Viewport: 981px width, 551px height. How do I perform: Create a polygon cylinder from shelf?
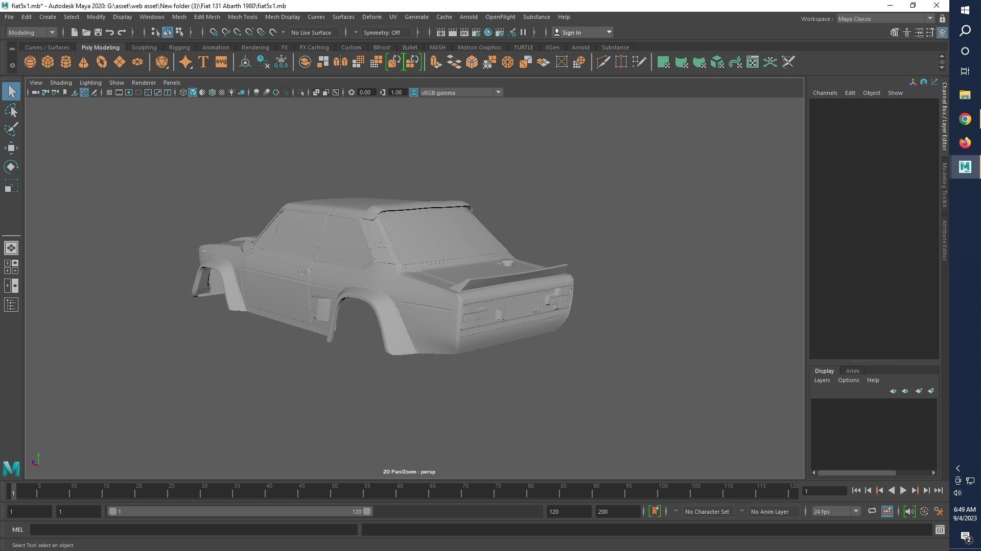[66, 62]
